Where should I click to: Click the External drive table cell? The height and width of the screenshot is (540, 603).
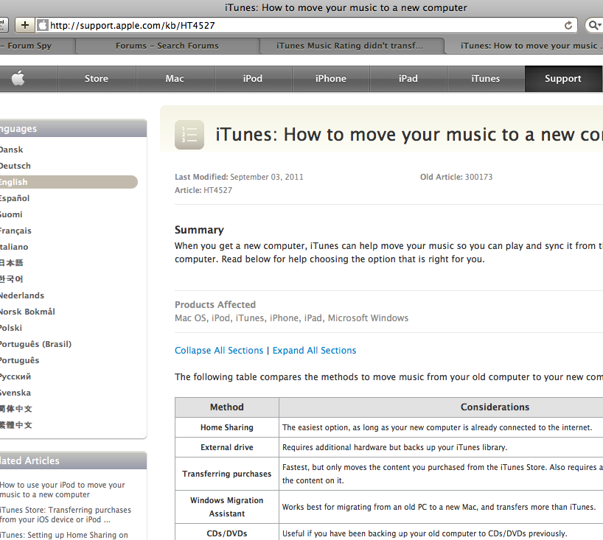point(227,447)
